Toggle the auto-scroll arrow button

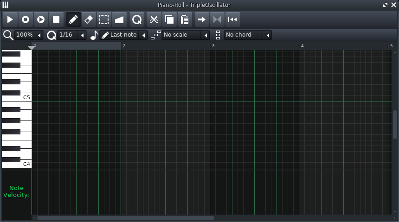[x=202, y=19]
